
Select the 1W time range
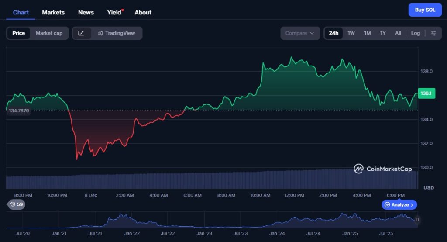pyautogui.click(x=351, y=33)
